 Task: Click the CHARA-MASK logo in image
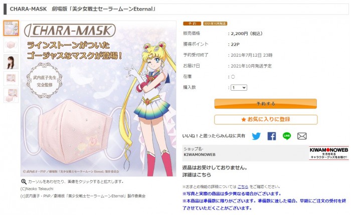tap(70, 31)
